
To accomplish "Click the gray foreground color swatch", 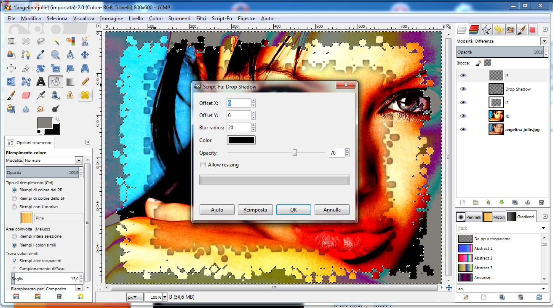I will 44,123.
